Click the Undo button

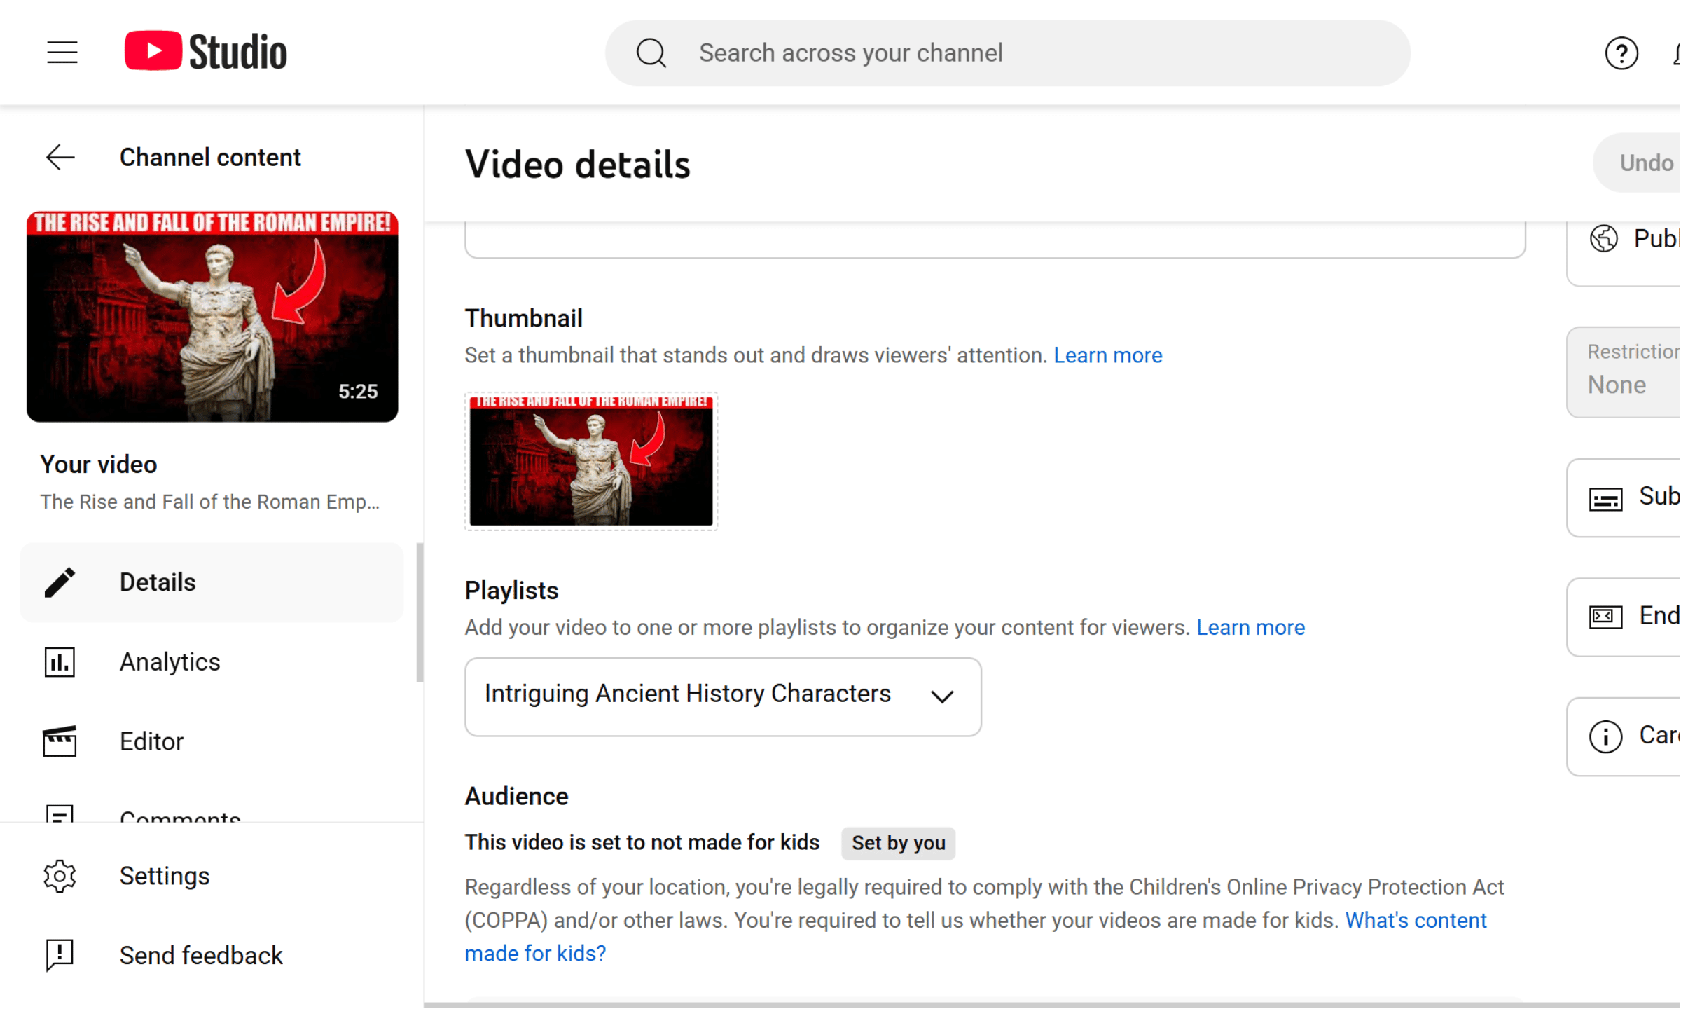[x=1646, y=162]
